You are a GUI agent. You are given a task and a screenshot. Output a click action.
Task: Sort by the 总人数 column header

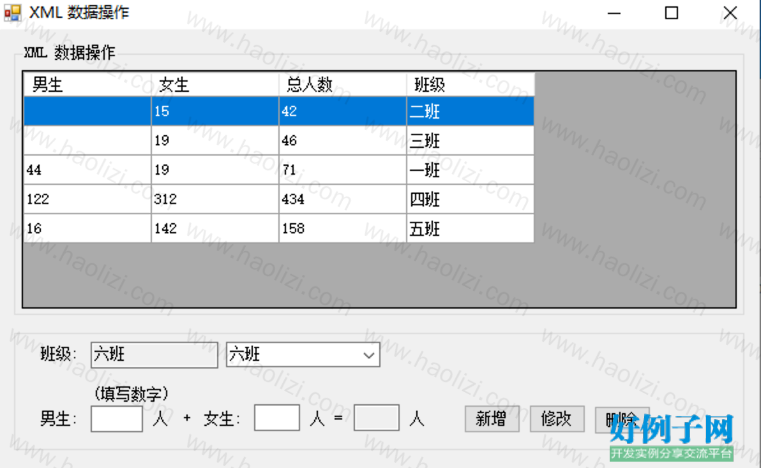(x=343, y=85)
